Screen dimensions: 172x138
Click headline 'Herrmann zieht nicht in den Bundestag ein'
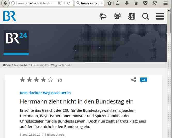click(77, 101)
